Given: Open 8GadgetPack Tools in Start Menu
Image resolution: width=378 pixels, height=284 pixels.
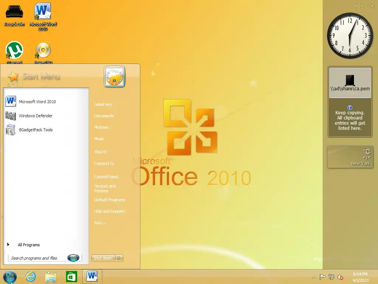Looking at the screenshot, I should pyautogui.click(x=46, y=130).
